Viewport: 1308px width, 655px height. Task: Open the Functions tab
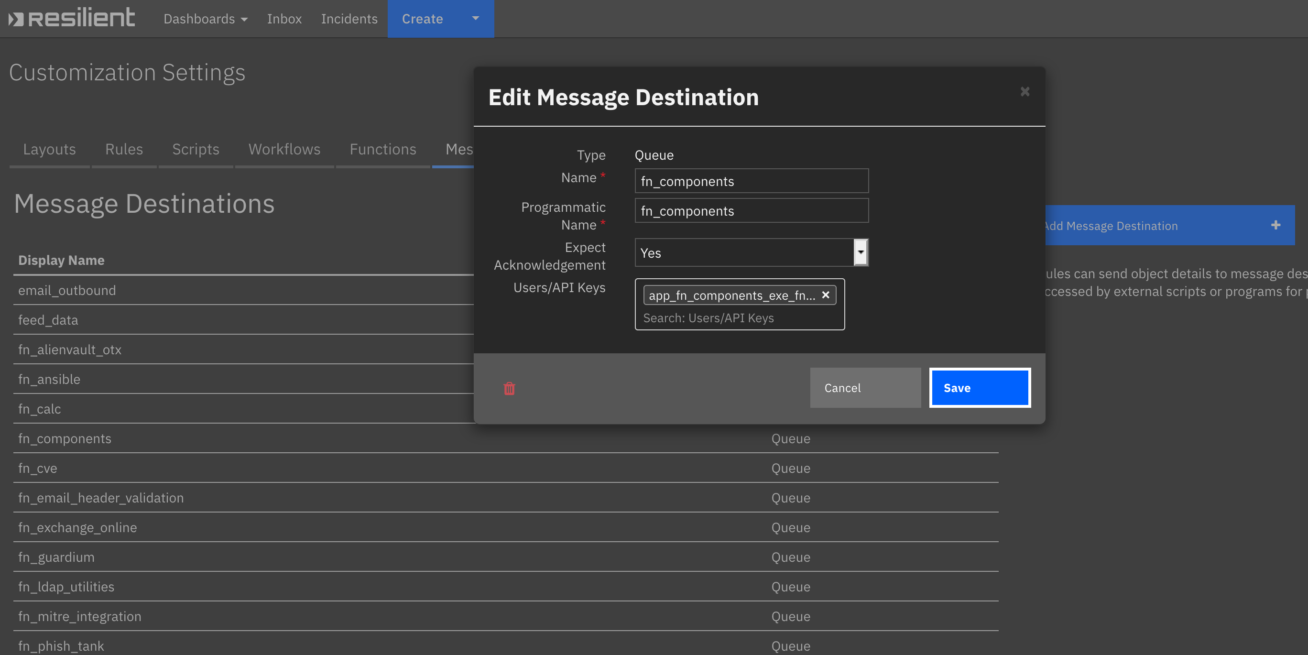[383, 149]
